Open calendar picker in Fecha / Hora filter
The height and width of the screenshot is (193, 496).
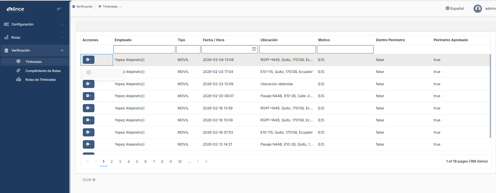point(254,49)
